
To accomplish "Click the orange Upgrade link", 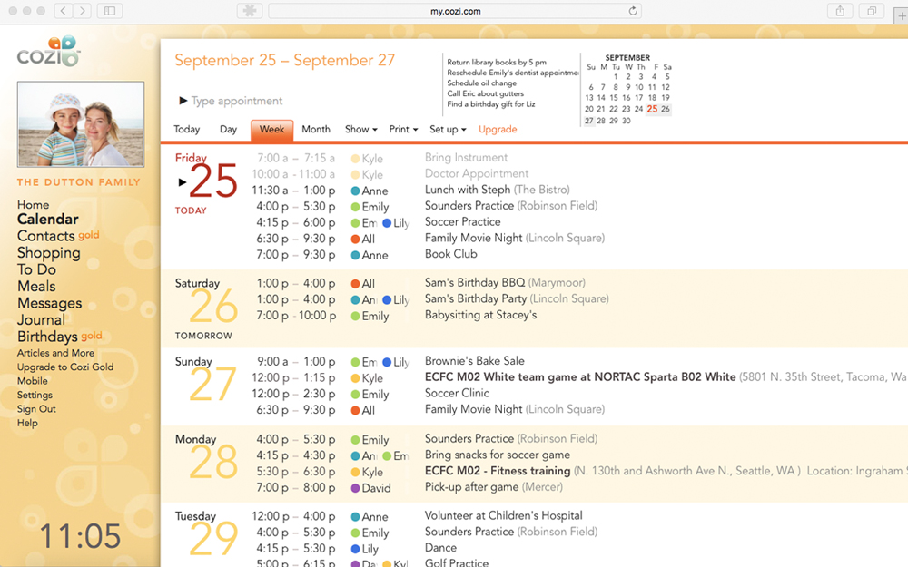I will [x=498, y=129].
